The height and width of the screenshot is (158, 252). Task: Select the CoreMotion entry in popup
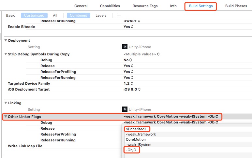136,139
